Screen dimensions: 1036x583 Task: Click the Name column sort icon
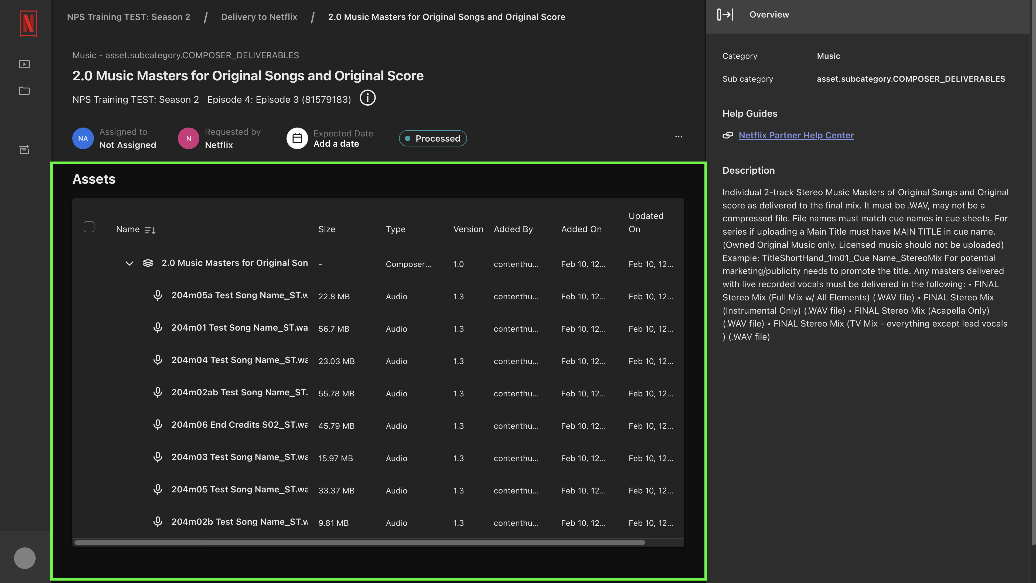click(x=150, y=230)
